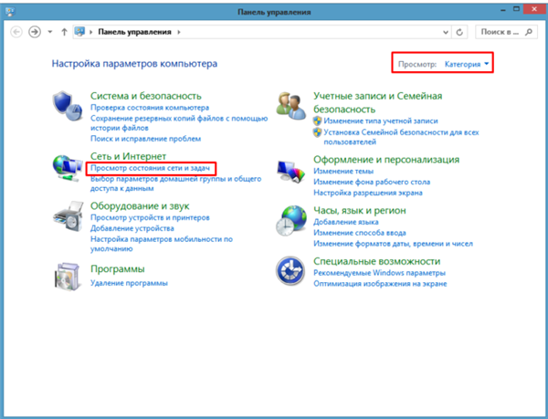
Task: Close the Панель управления window
Action: coord(534,10)
